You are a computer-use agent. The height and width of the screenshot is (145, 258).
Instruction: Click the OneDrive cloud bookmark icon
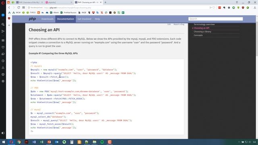pos(47,12)
